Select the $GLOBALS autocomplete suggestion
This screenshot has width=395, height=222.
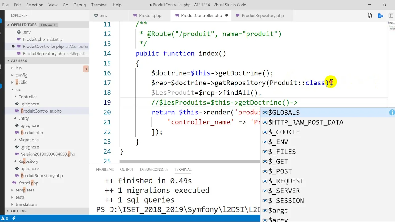(328, 113)
